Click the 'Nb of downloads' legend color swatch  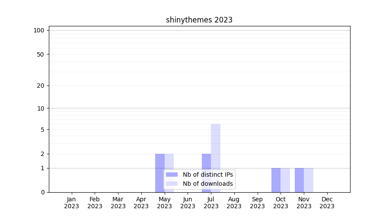point(172,184)
